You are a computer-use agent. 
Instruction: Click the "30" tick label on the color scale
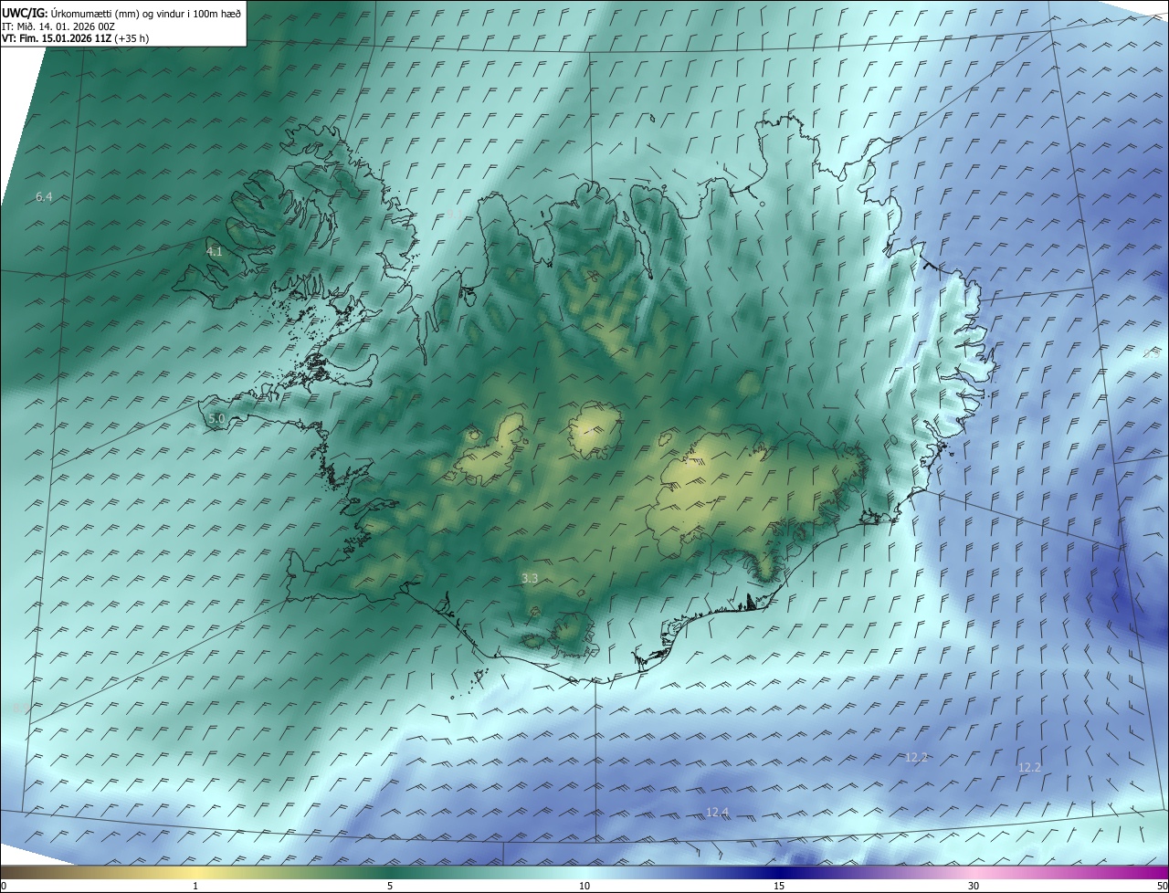(x=974, y=887)
